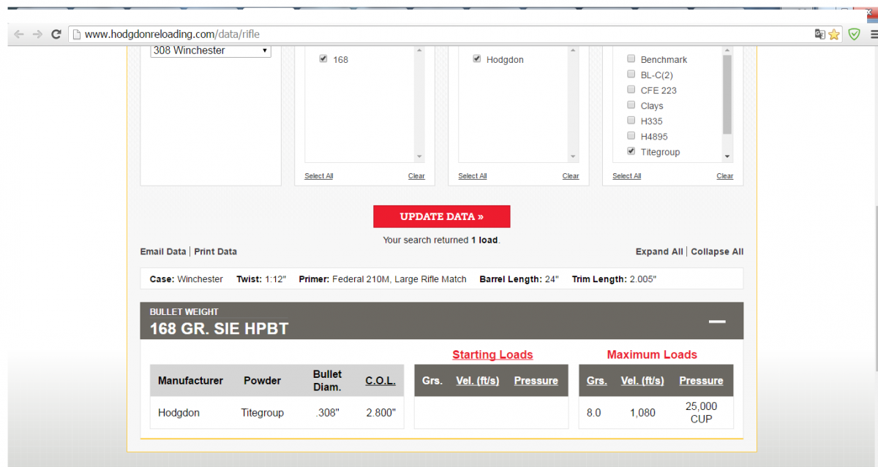Click the C.O.L. column header
Screen dimensions: 878x467
380,381
